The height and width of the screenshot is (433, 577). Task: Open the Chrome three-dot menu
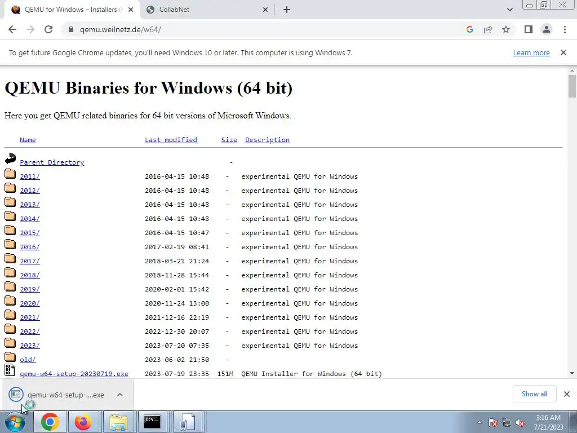tap(565, 29)
